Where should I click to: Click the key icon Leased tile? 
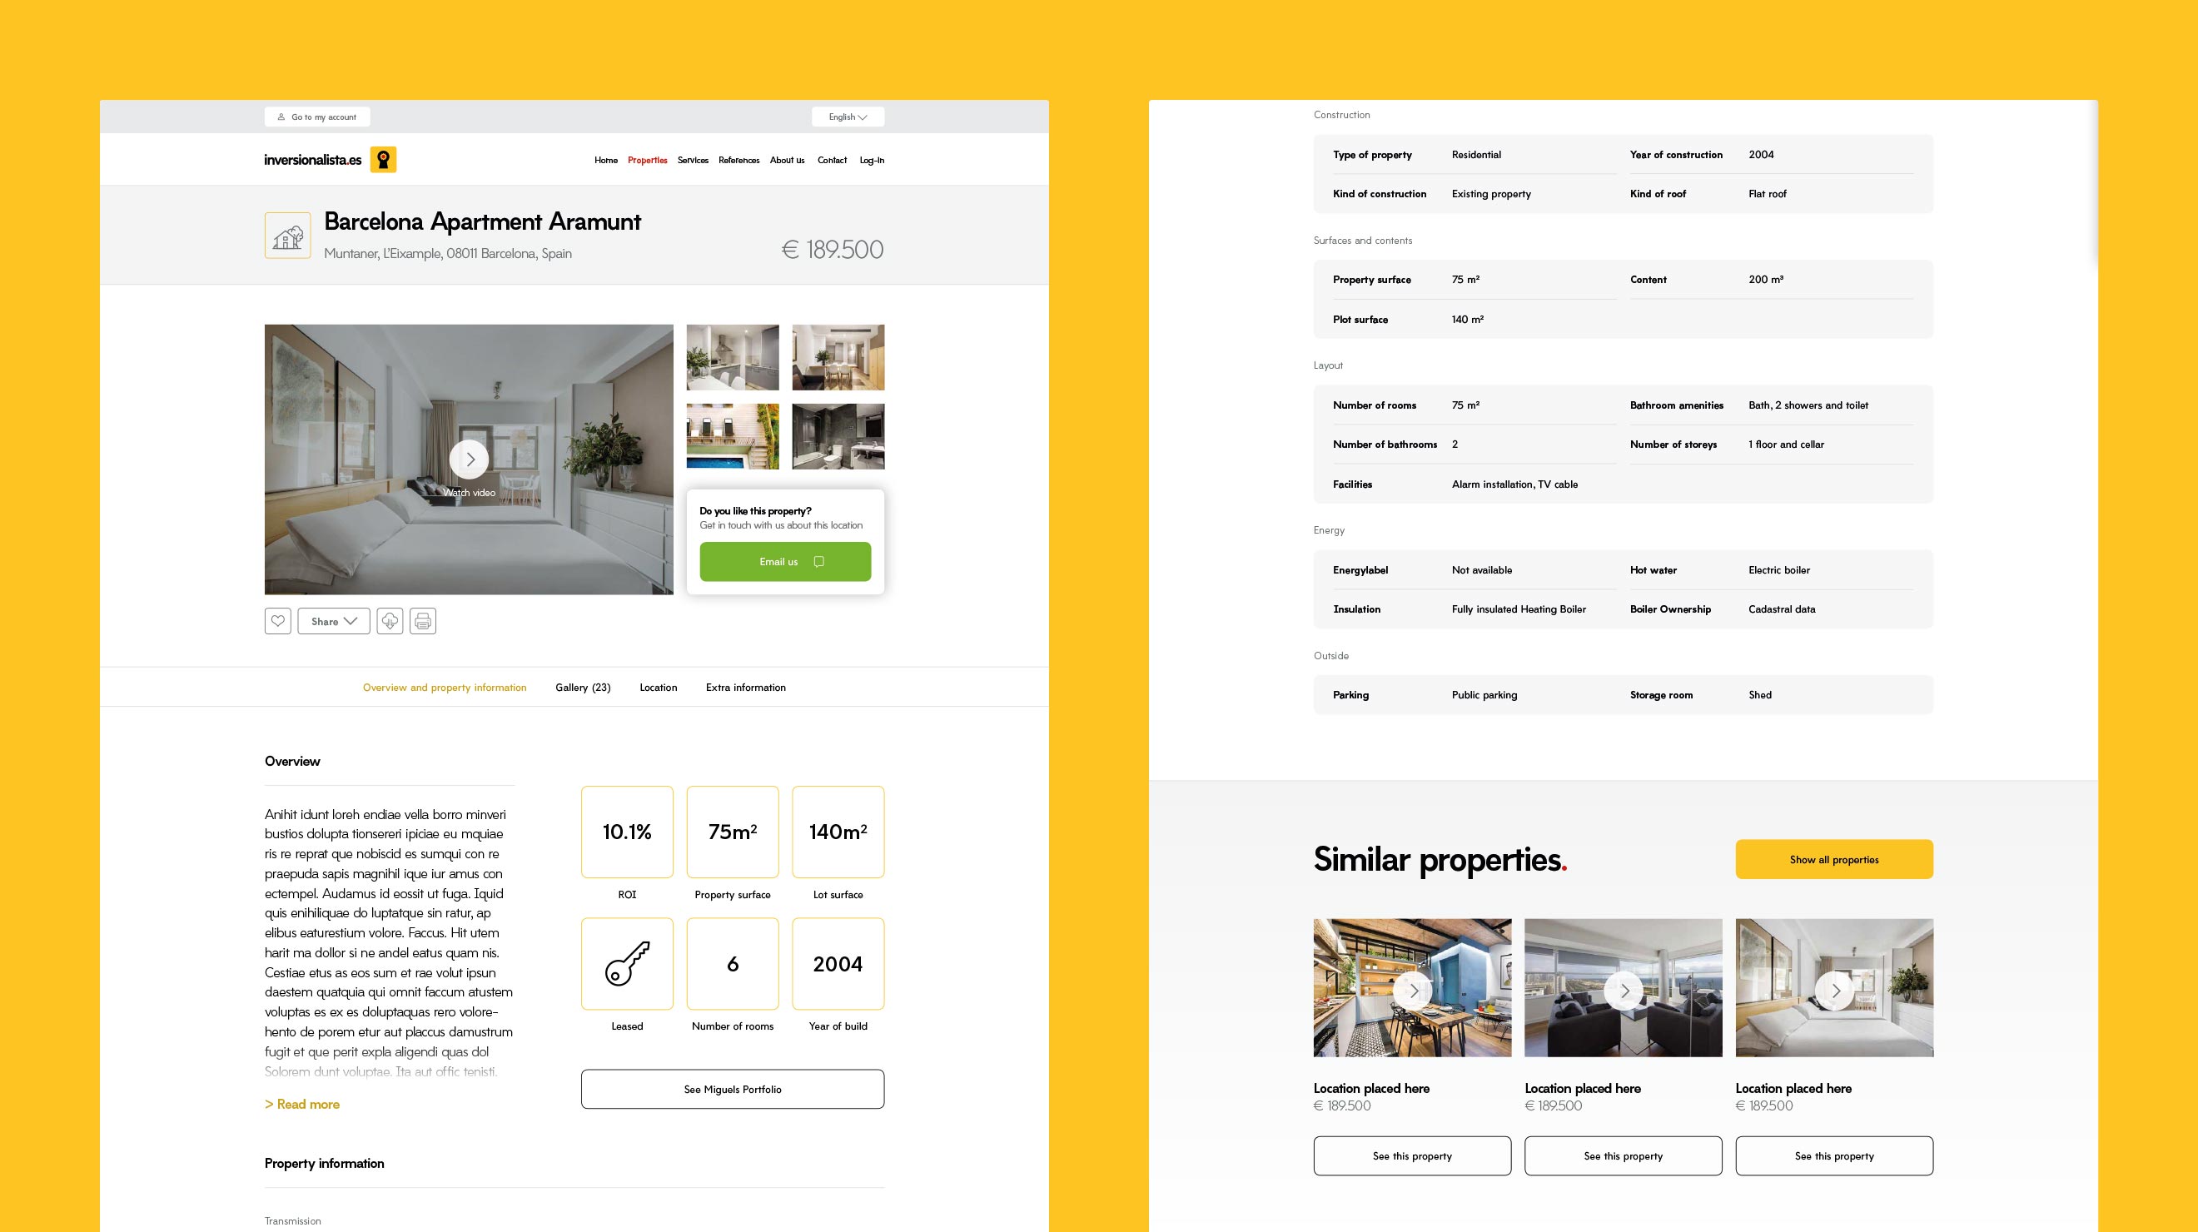(x=627, y=963)
